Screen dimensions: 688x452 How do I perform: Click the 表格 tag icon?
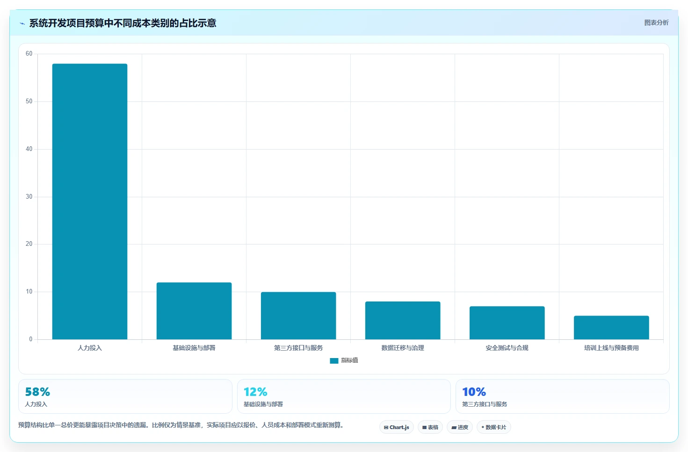click(424, 427)
